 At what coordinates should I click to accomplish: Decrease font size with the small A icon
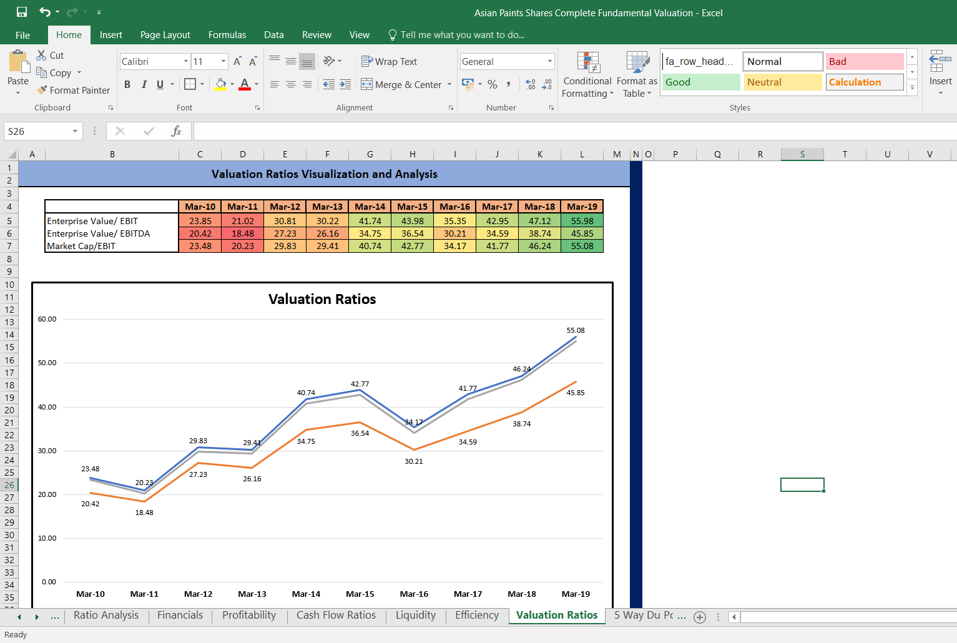tap(253, 61)
